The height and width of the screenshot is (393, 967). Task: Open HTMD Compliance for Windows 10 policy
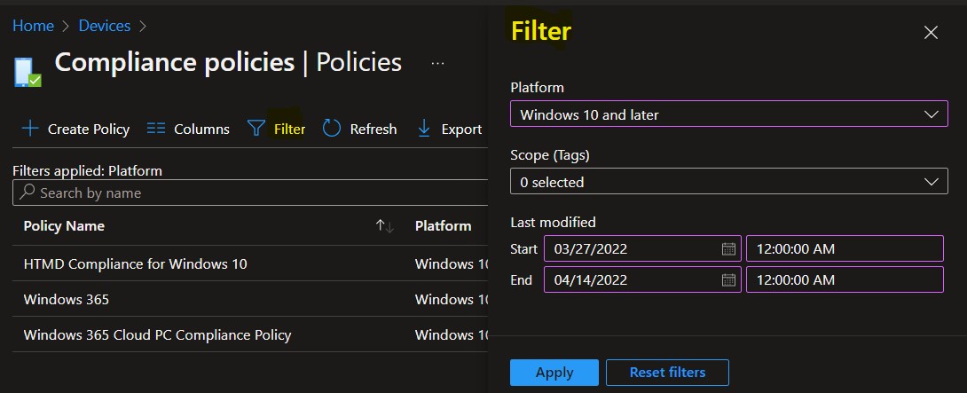[x=135, y=264]
